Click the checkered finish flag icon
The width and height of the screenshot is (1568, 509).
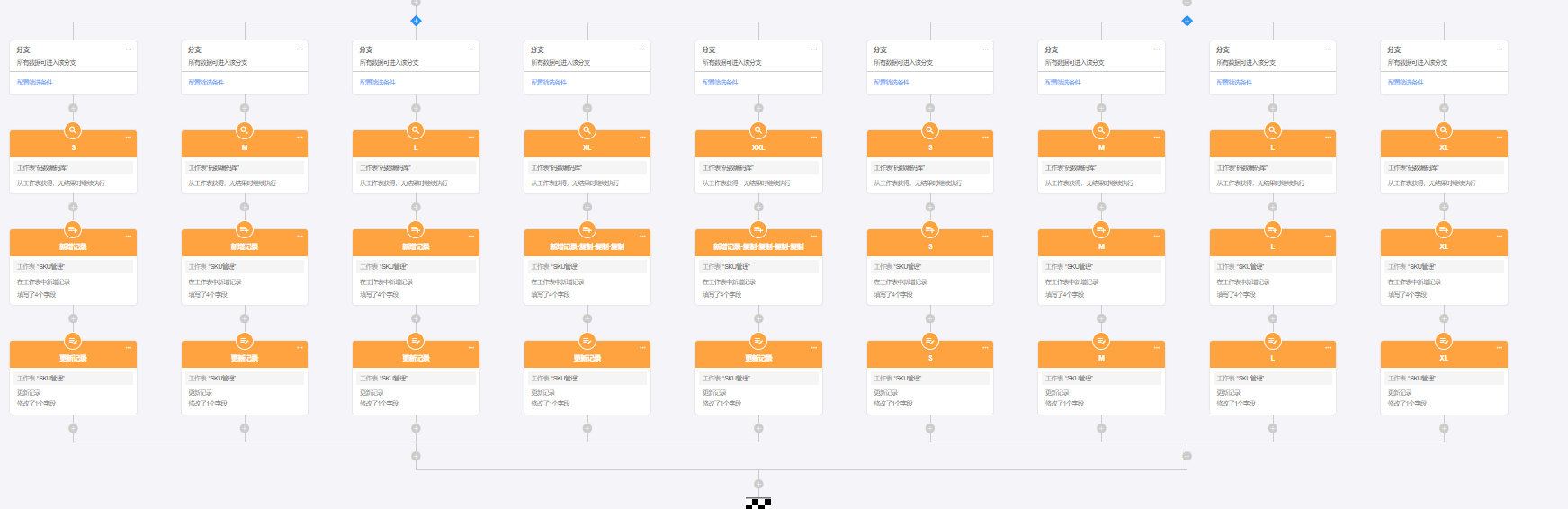coord(758,503)
